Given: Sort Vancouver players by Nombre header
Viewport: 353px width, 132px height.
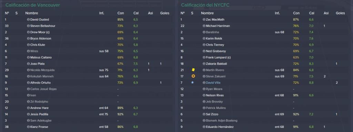Looking at the screenshot, I should coord(31,13).
